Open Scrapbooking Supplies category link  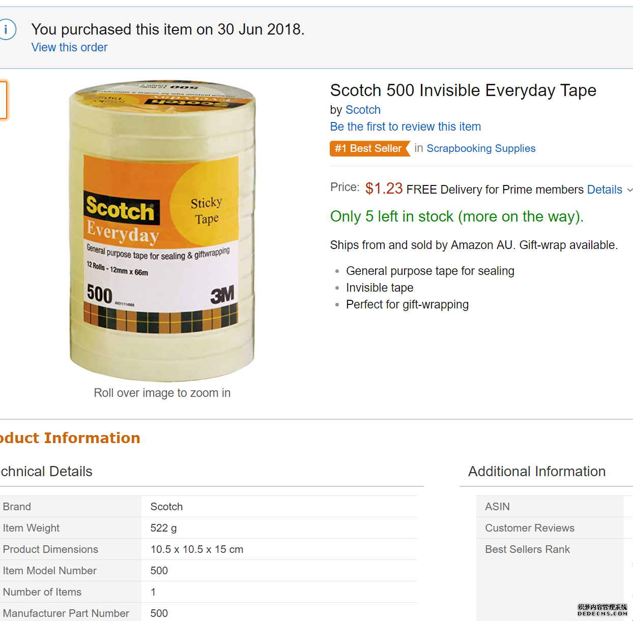(x=481, y=148)
